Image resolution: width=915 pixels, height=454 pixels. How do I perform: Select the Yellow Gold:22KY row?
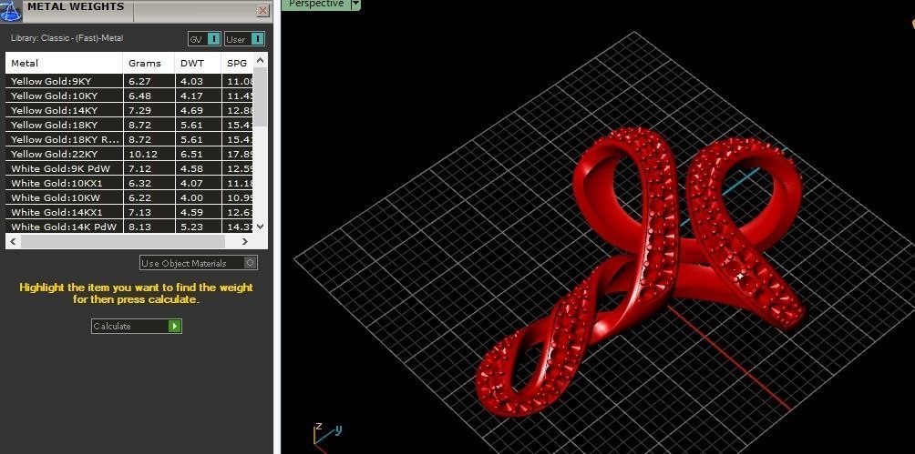pyautogui.click(x=129, y=154)
